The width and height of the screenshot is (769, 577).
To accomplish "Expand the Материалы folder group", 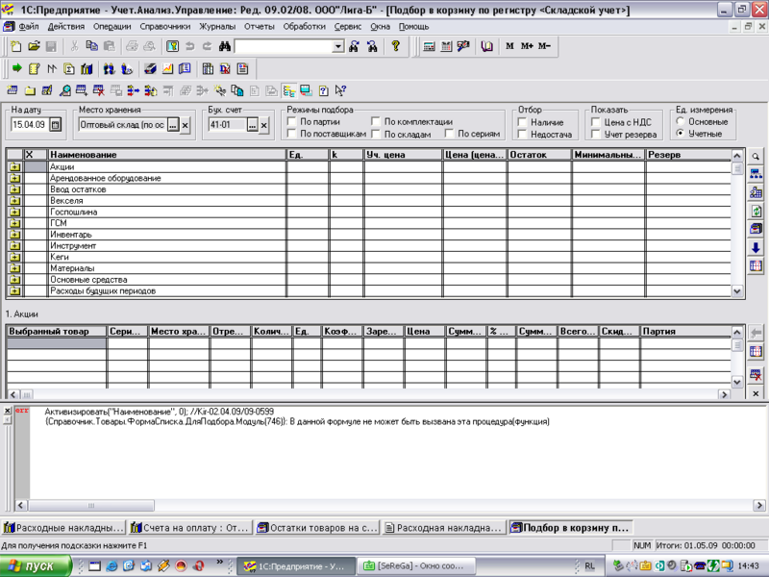I will [x=14, y=268].
